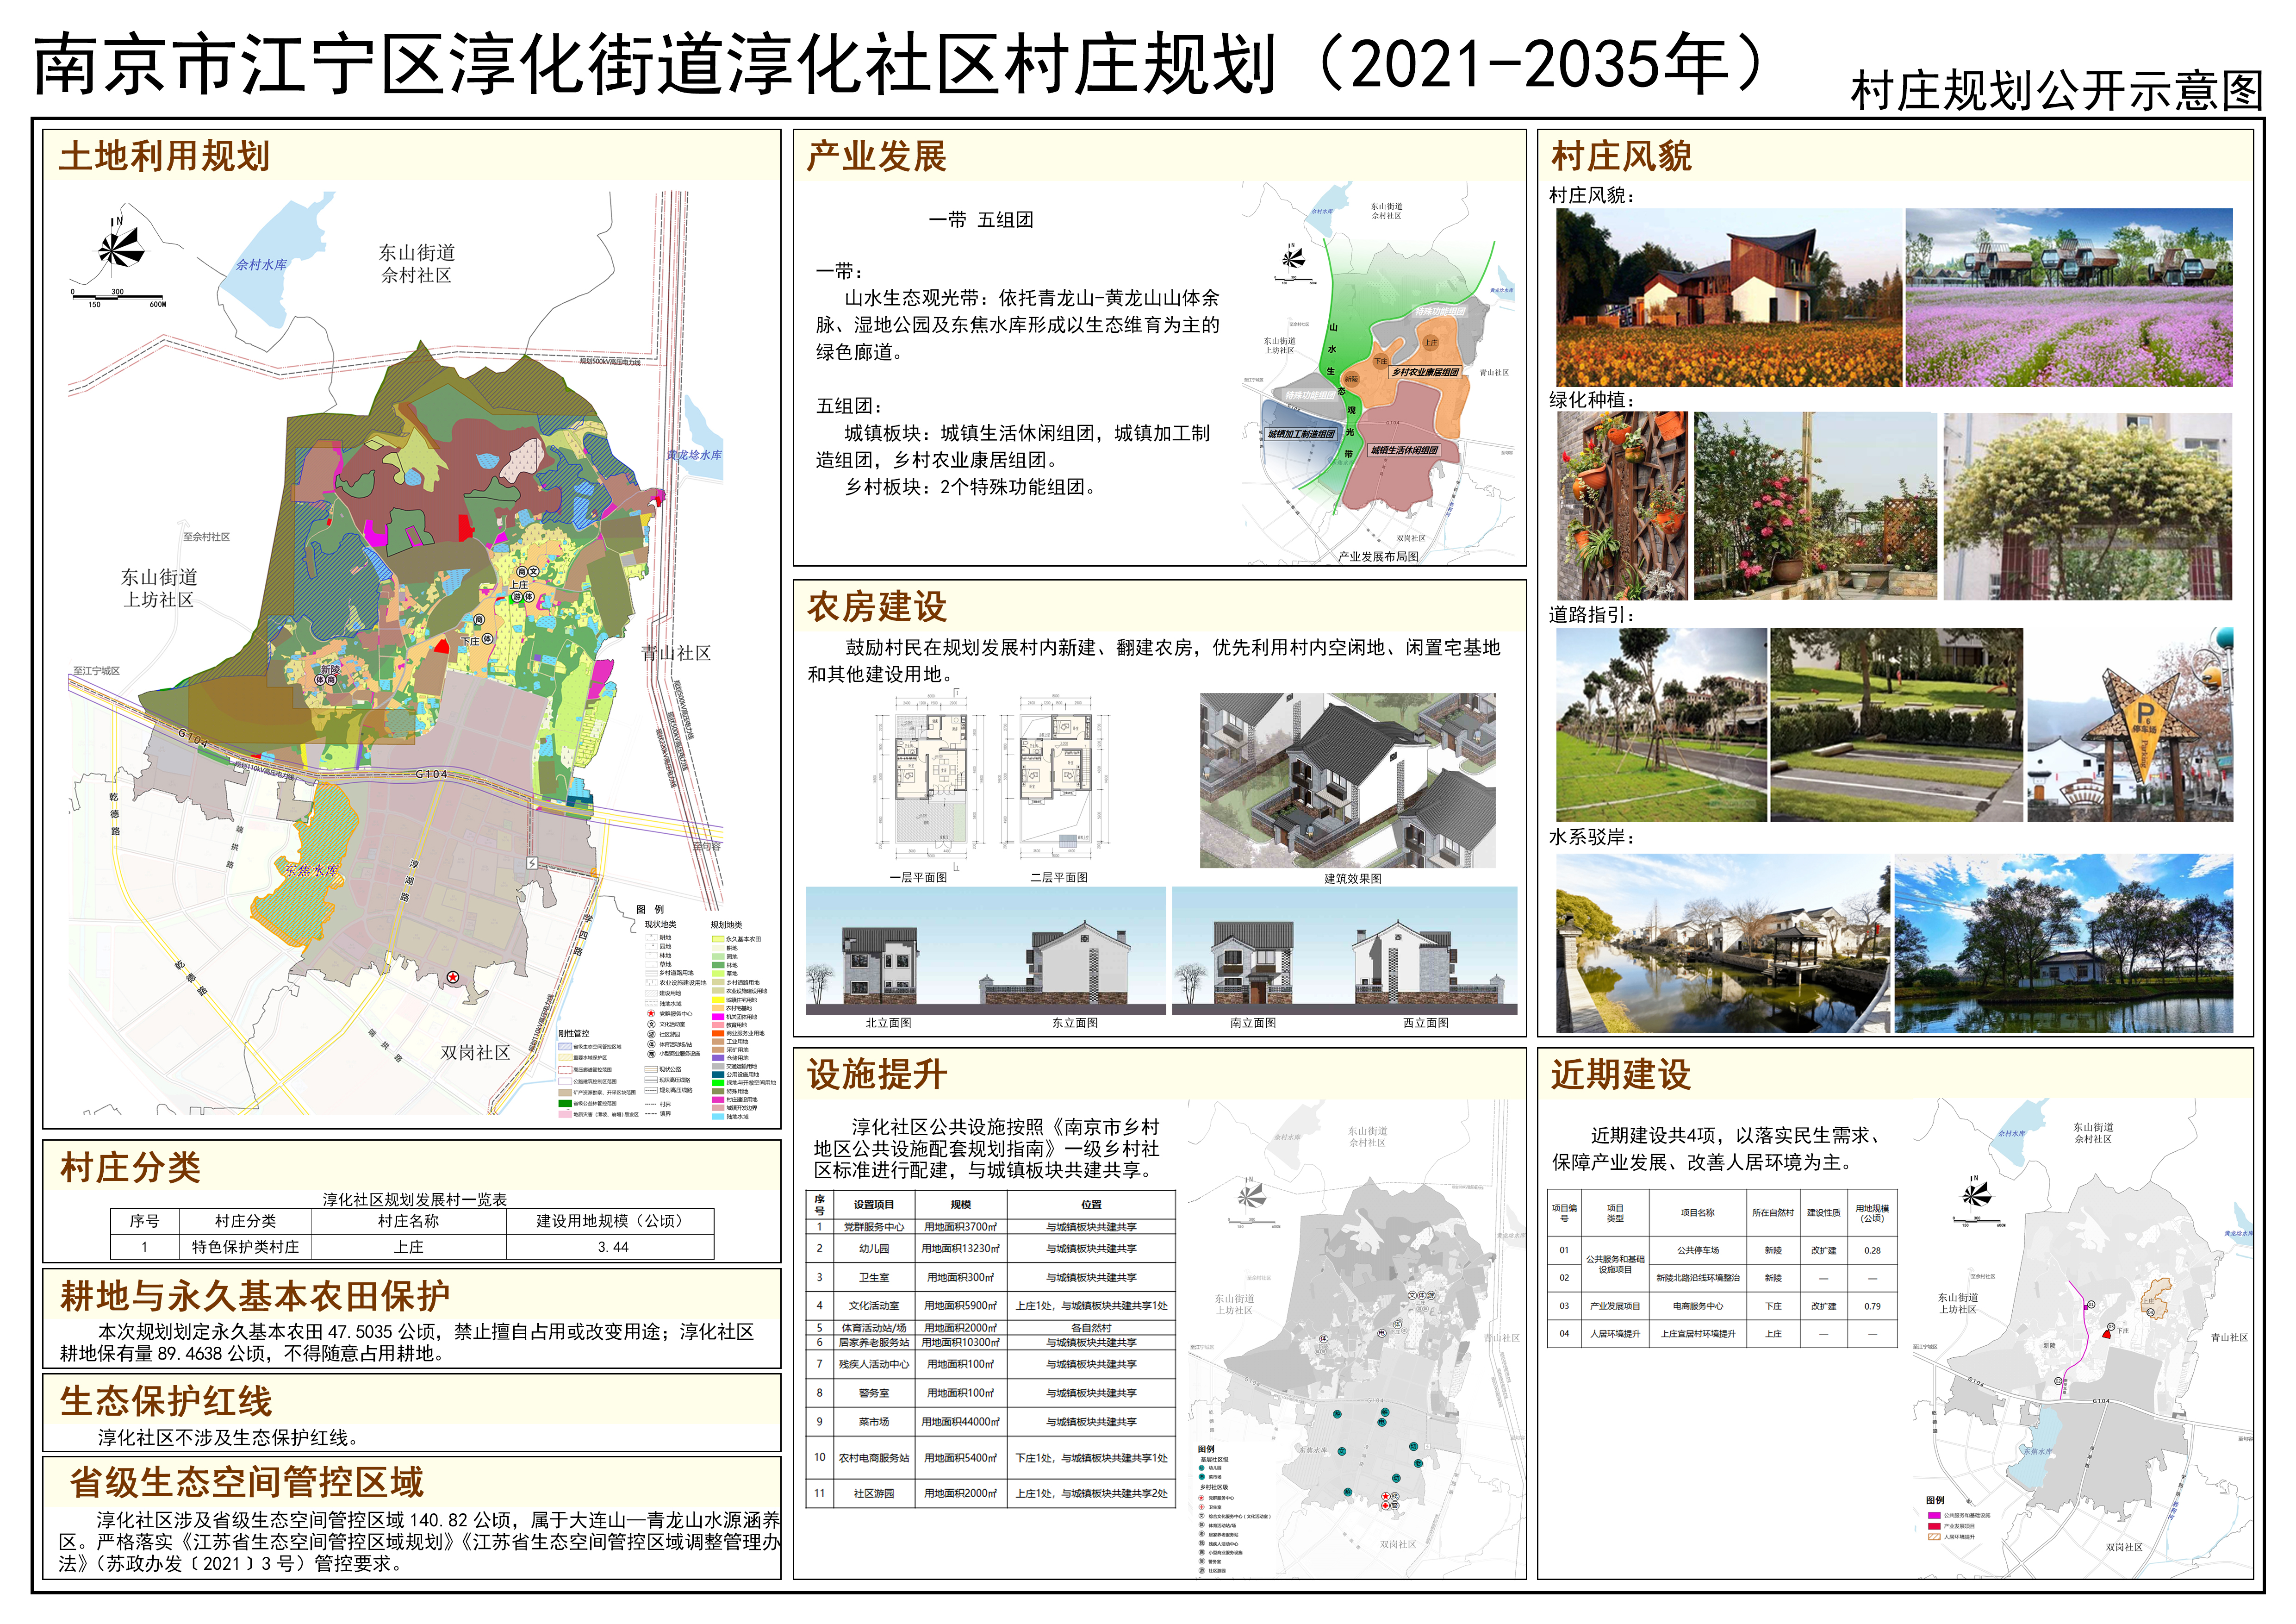Click the 小型商业服务设施 circled 商 legend icon
Screen dimensions: 2296x1624
pyautogui.click(x=652, y=1054)
